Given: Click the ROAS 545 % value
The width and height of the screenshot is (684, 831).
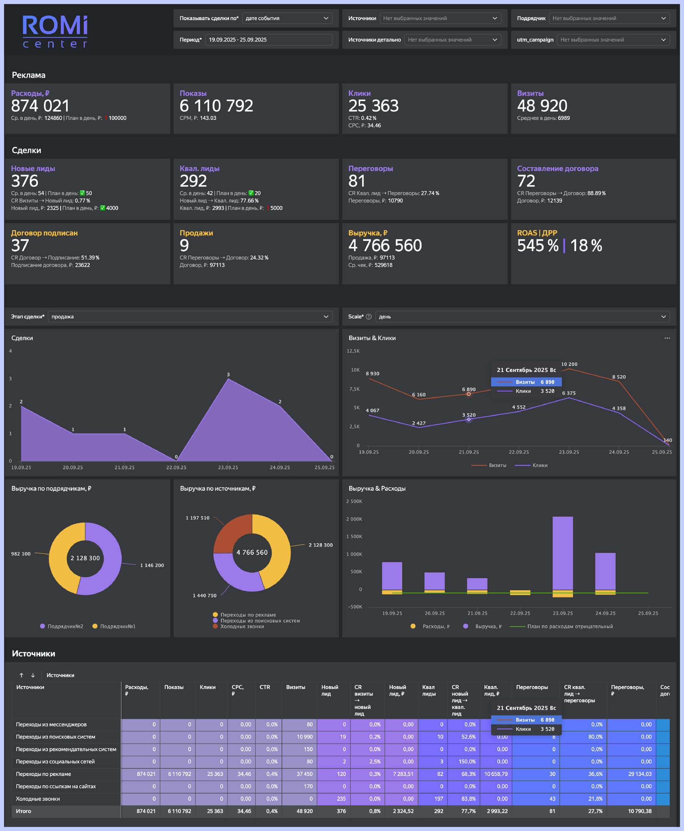Looking at the screenshot, I should pos(538,245).
